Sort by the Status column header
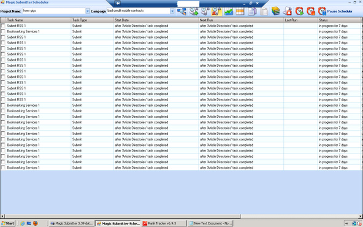 pos(339,20)
